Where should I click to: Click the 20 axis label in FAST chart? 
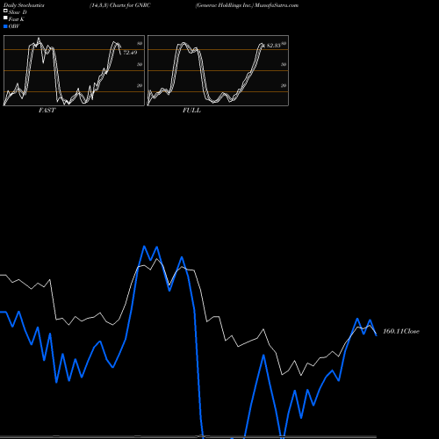tap(140, 85)
